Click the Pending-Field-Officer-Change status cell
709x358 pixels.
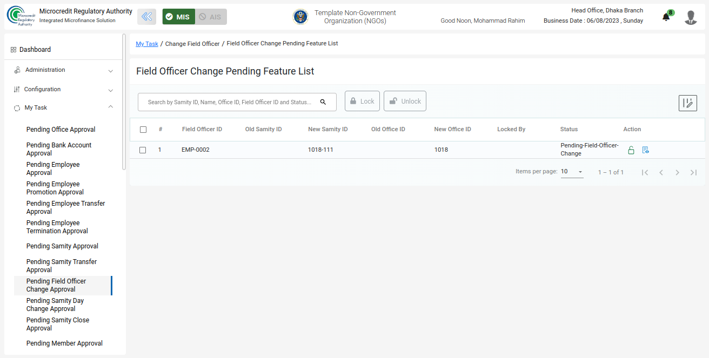pyautogui.click(x=590, y=150)
